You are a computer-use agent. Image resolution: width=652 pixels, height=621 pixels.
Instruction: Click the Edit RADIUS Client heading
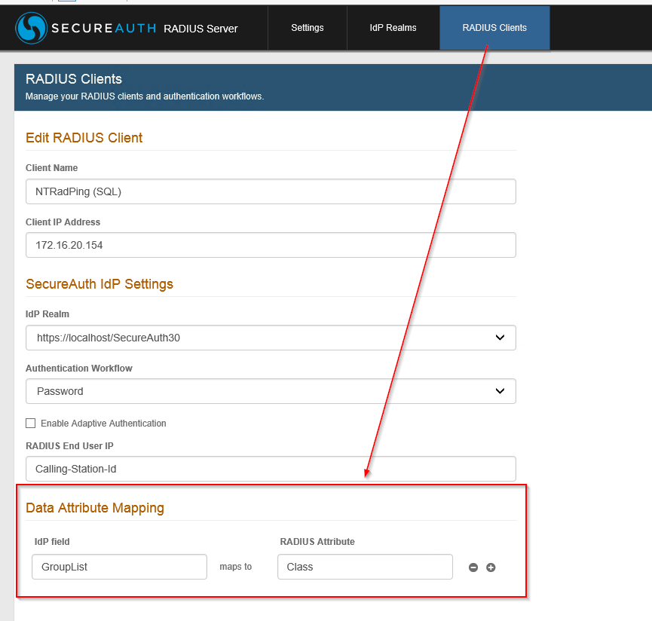pyautogui.click(x=84, y=138)
